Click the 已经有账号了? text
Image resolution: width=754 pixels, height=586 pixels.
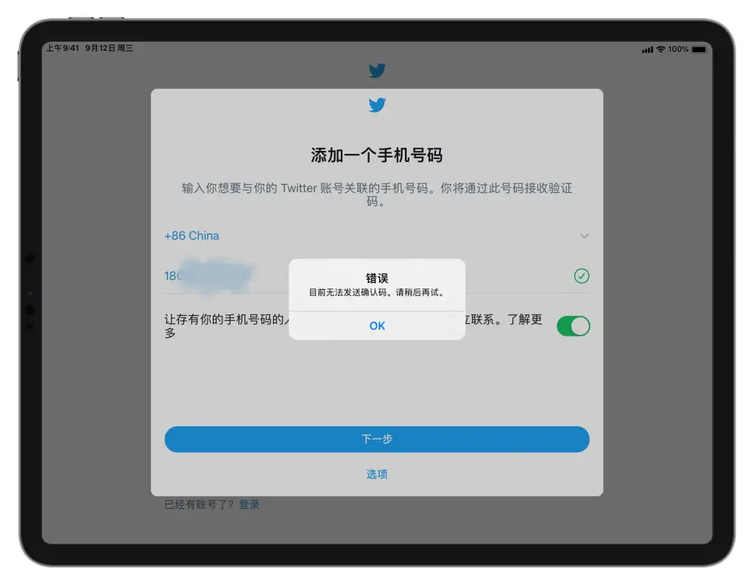point(199,504)
